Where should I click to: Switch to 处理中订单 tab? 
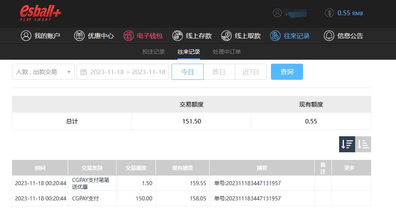tap(226, 52)
